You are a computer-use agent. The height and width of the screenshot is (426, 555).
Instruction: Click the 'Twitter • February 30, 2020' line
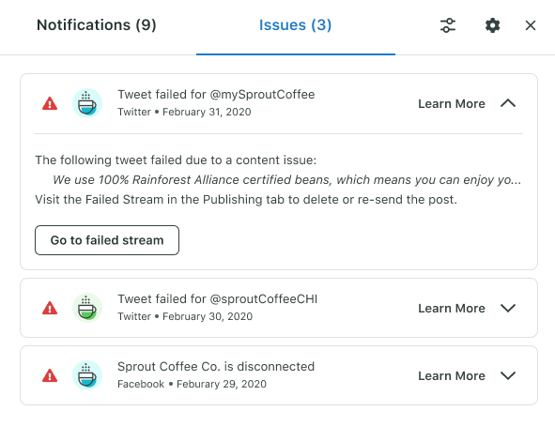pyautogui.click(x=185, y=316)
